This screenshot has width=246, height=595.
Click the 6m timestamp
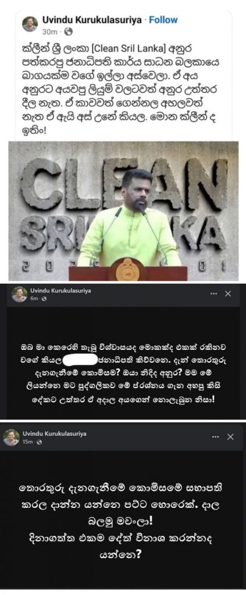[x=34, y=299]
